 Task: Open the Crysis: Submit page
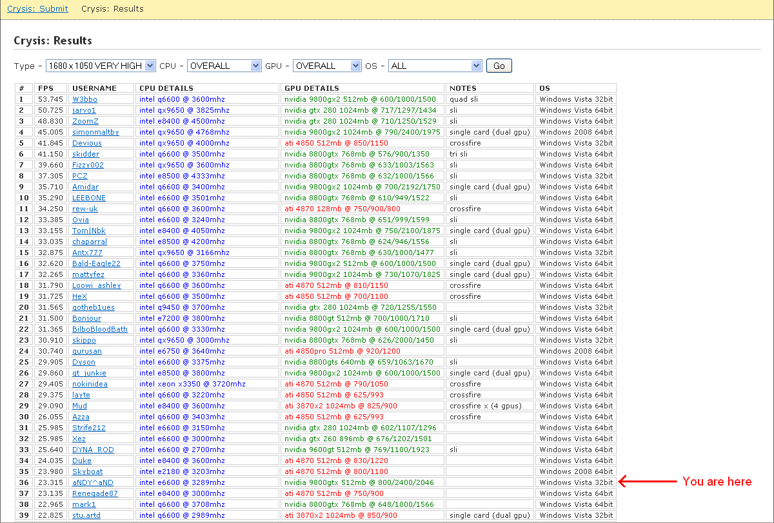pyautogui.click(x=37, y=9)
